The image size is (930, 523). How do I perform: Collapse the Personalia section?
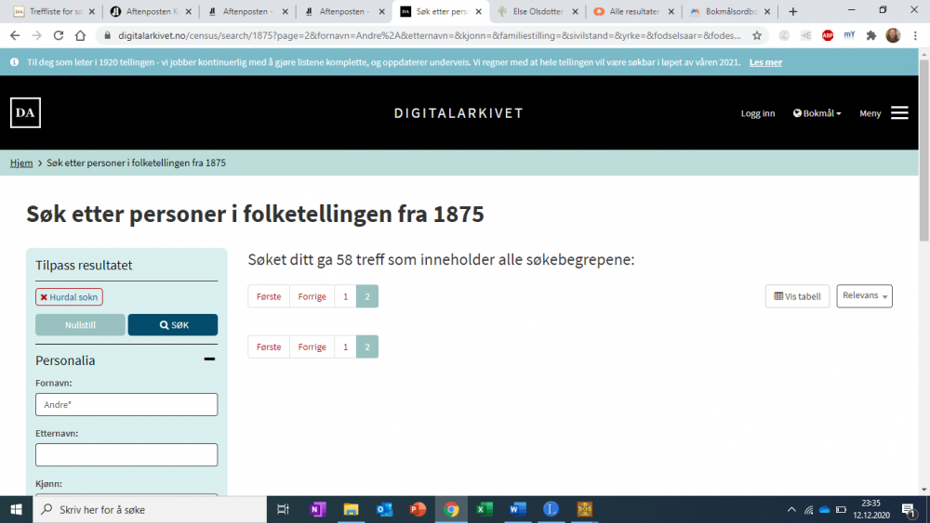(x=209, y=359)
